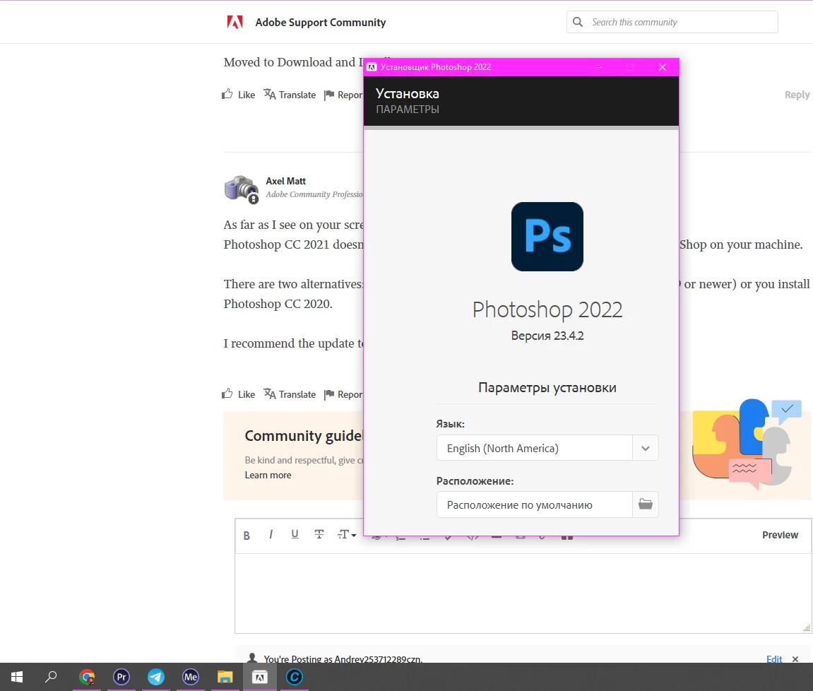
Task: Click the folder browse icon for install location
Action: 646,504
